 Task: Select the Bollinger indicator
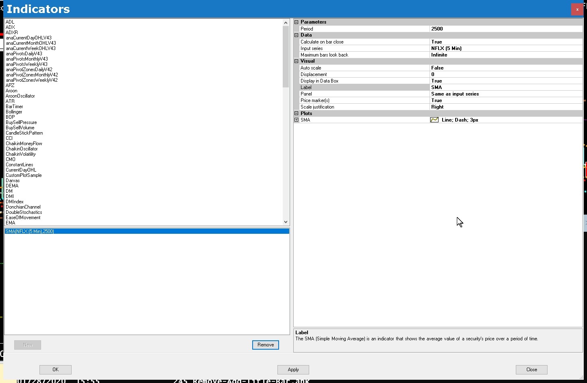[14, 112]
